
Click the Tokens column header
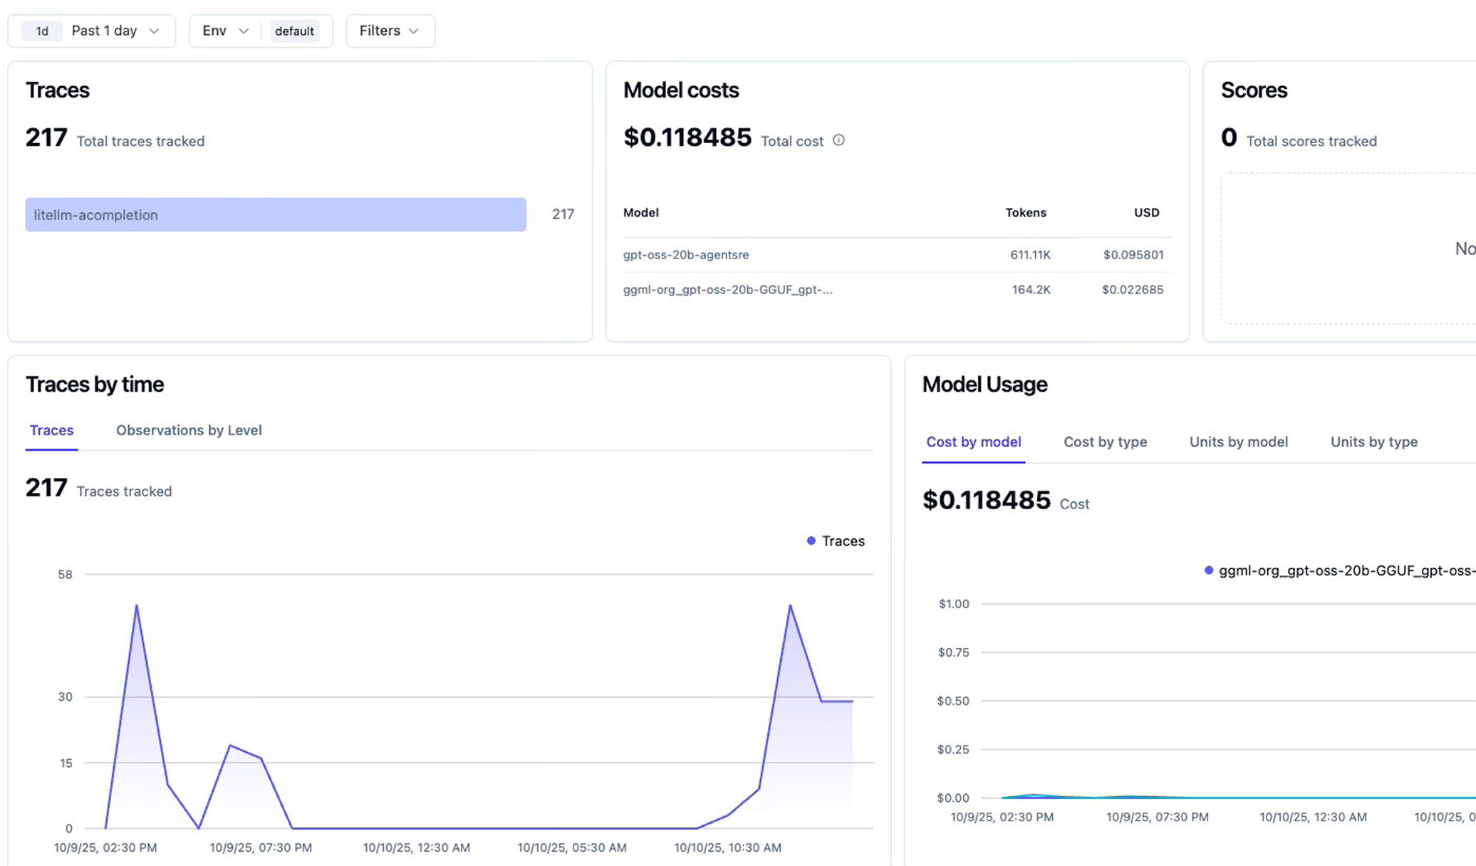[x=1025, y=213]
